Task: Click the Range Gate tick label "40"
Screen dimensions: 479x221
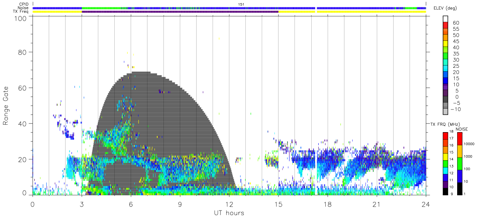Action: click(23, 124)
